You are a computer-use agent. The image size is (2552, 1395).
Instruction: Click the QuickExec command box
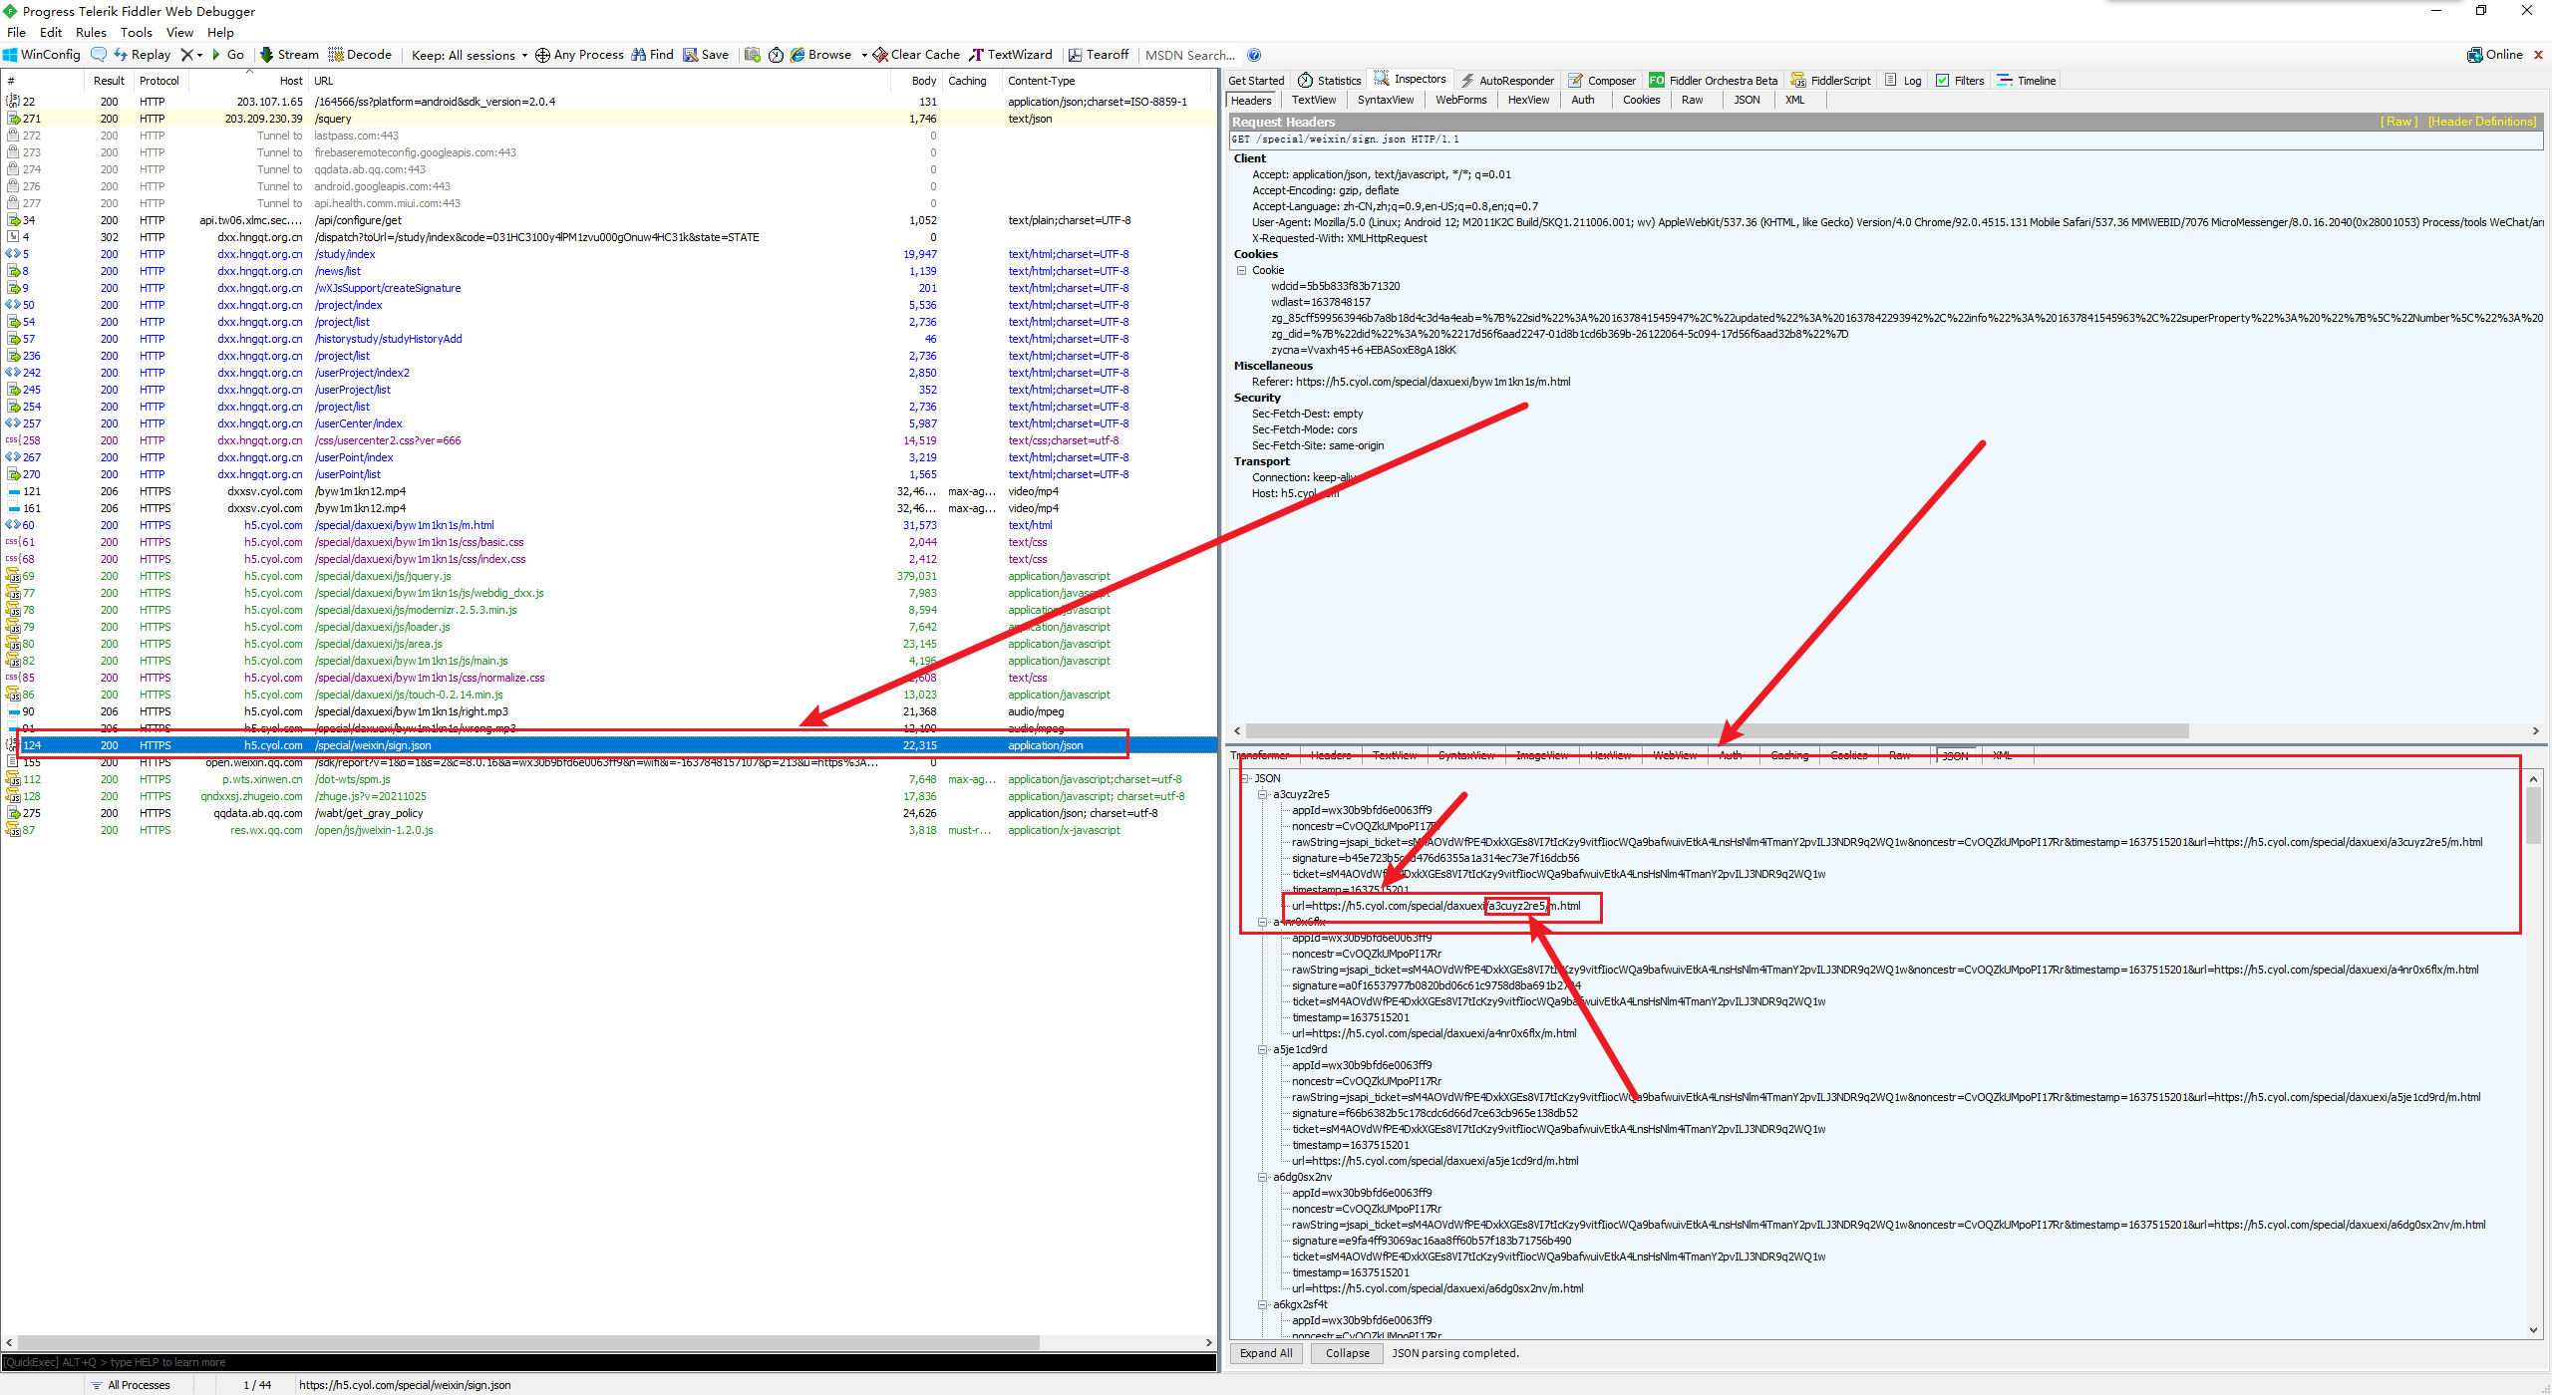(608, 1362)
